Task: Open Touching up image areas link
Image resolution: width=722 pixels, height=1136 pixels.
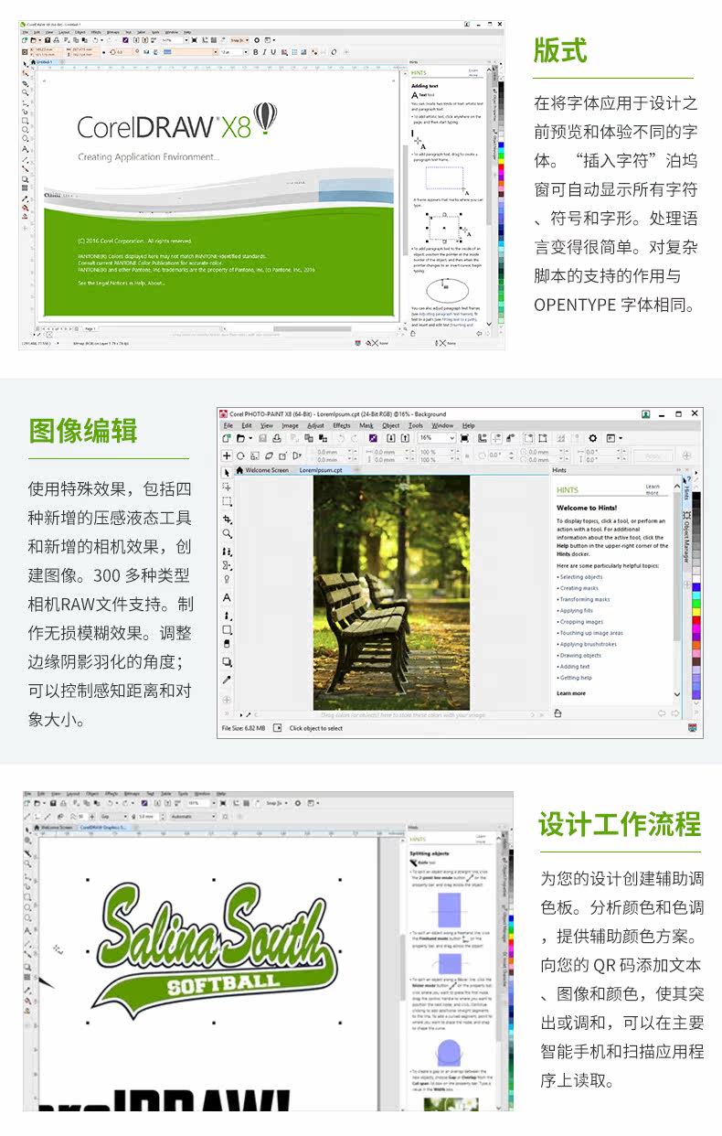Action: click(x=591, y=633)
